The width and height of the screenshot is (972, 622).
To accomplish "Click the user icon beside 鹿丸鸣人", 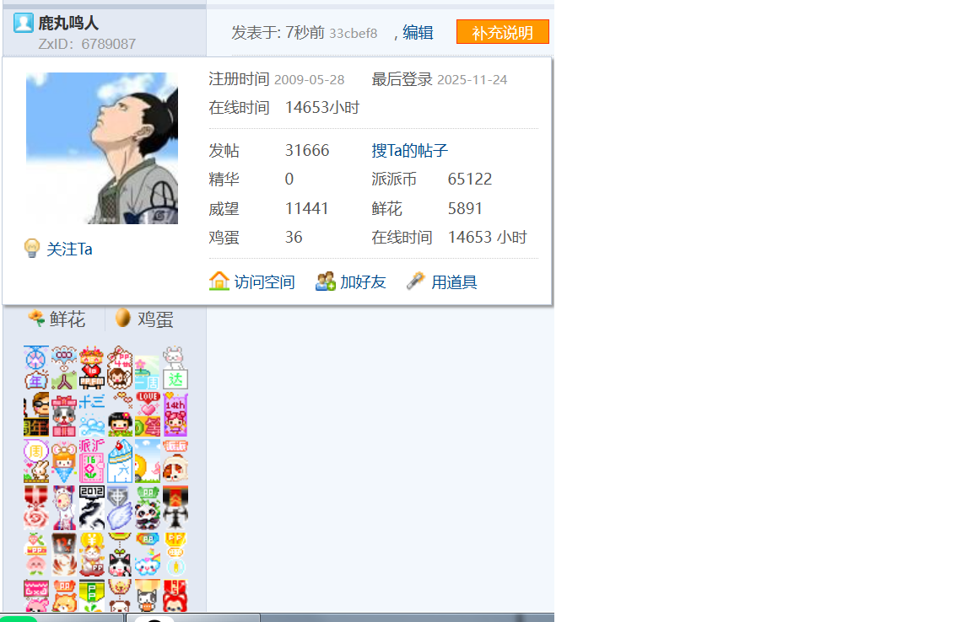I will pos(23,23).
